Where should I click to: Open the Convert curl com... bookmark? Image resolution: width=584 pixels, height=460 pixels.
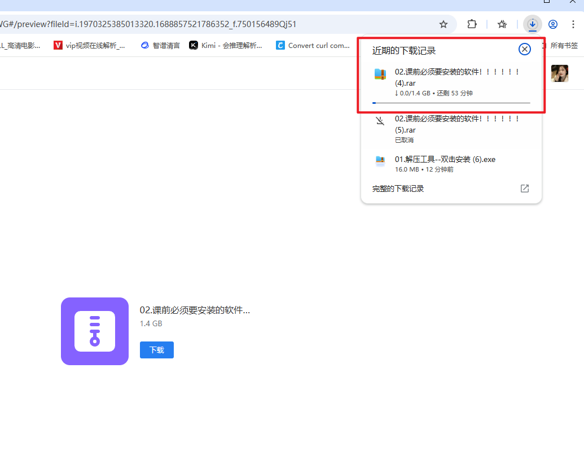(x=313, y=46)
